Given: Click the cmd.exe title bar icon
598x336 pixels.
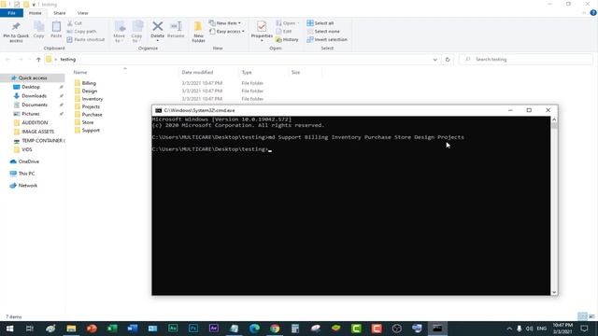Looking at the screenshot, I should click(x=158, y=110).
